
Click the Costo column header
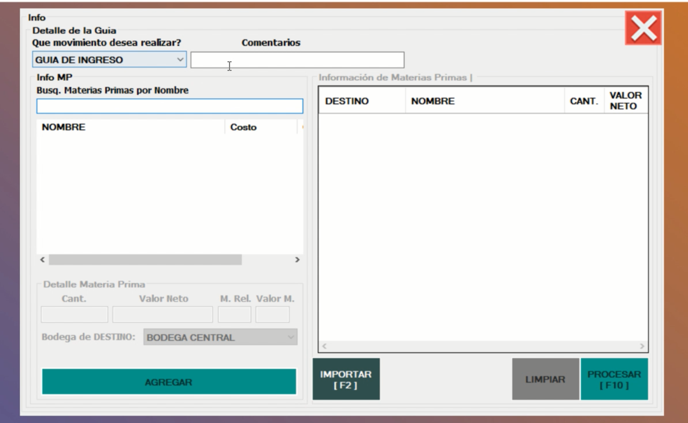pos(260,128)
